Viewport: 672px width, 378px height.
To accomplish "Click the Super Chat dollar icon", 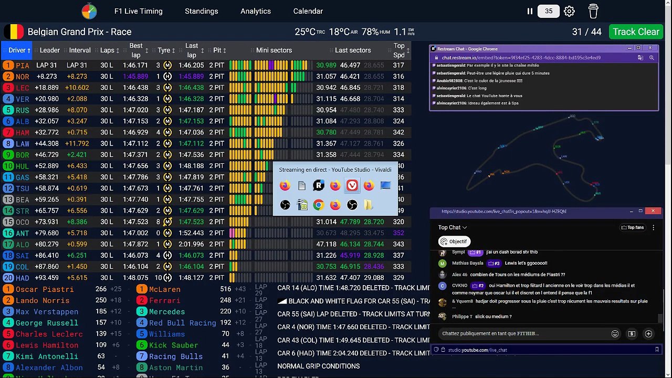I will pos(632,334).
